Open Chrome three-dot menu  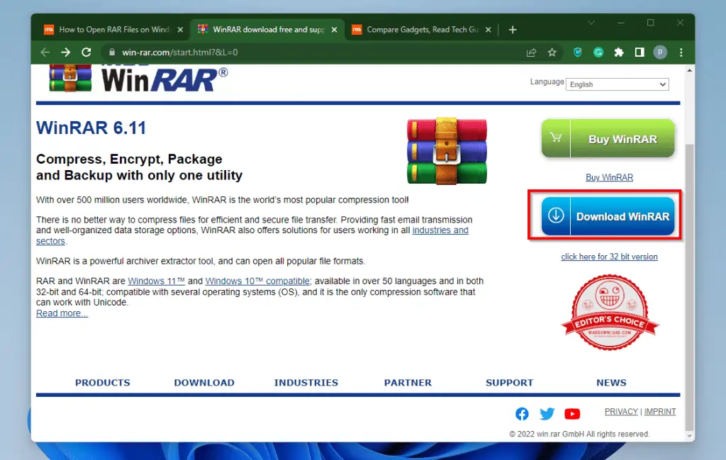point(681,52)
